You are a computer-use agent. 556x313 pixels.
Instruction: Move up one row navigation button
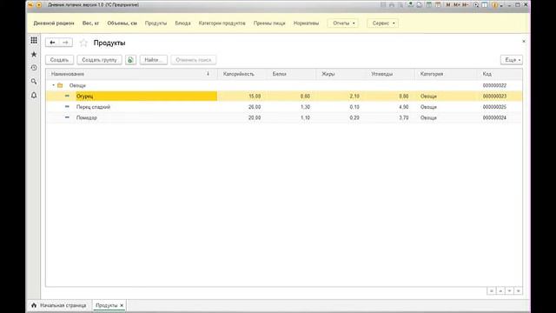coord(500,291)
